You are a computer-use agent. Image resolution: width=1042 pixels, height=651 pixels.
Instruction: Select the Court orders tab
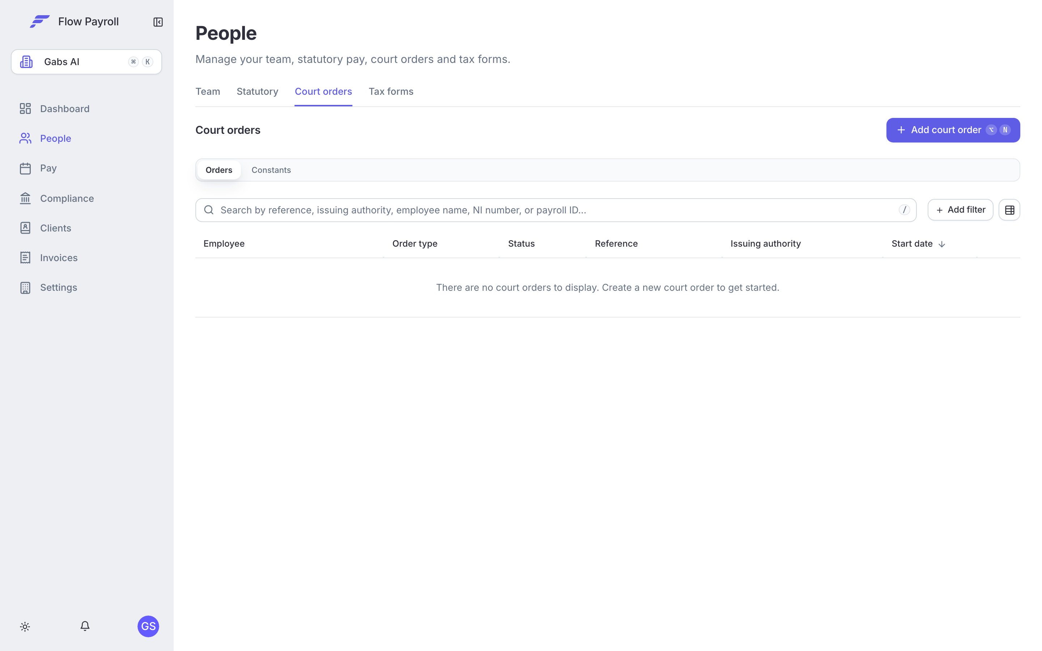[323, 91]
